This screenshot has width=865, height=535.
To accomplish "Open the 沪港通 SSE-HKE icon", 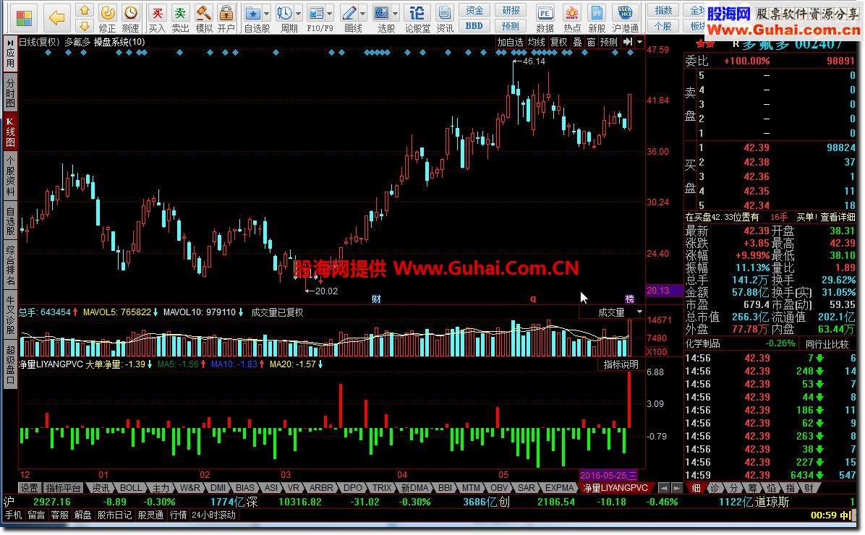I will 625,17.
